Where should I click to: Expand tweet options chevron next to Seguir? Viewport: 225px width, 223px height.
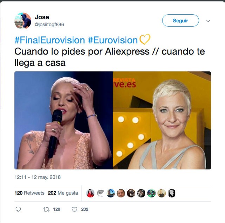[208, 21]
